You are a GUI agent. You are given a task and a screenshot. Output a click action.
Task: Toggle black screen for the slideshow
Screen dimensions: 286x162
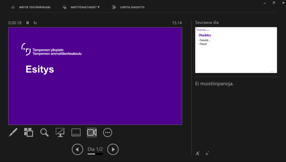pos(60,132)
